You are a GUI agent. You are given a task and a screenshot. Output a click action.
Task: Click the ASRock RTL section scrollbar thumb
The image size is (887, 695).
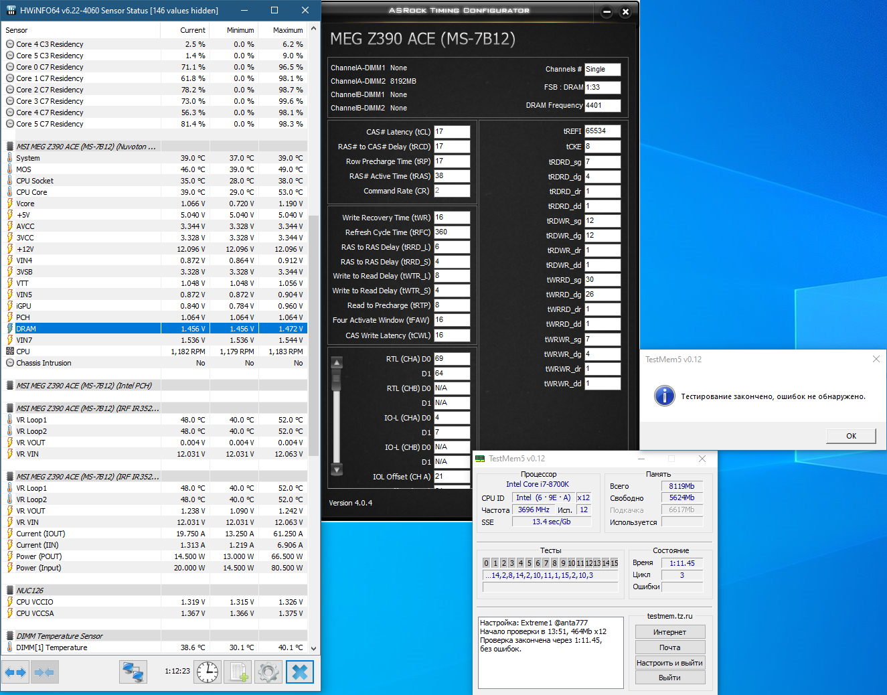coord(337,379)
